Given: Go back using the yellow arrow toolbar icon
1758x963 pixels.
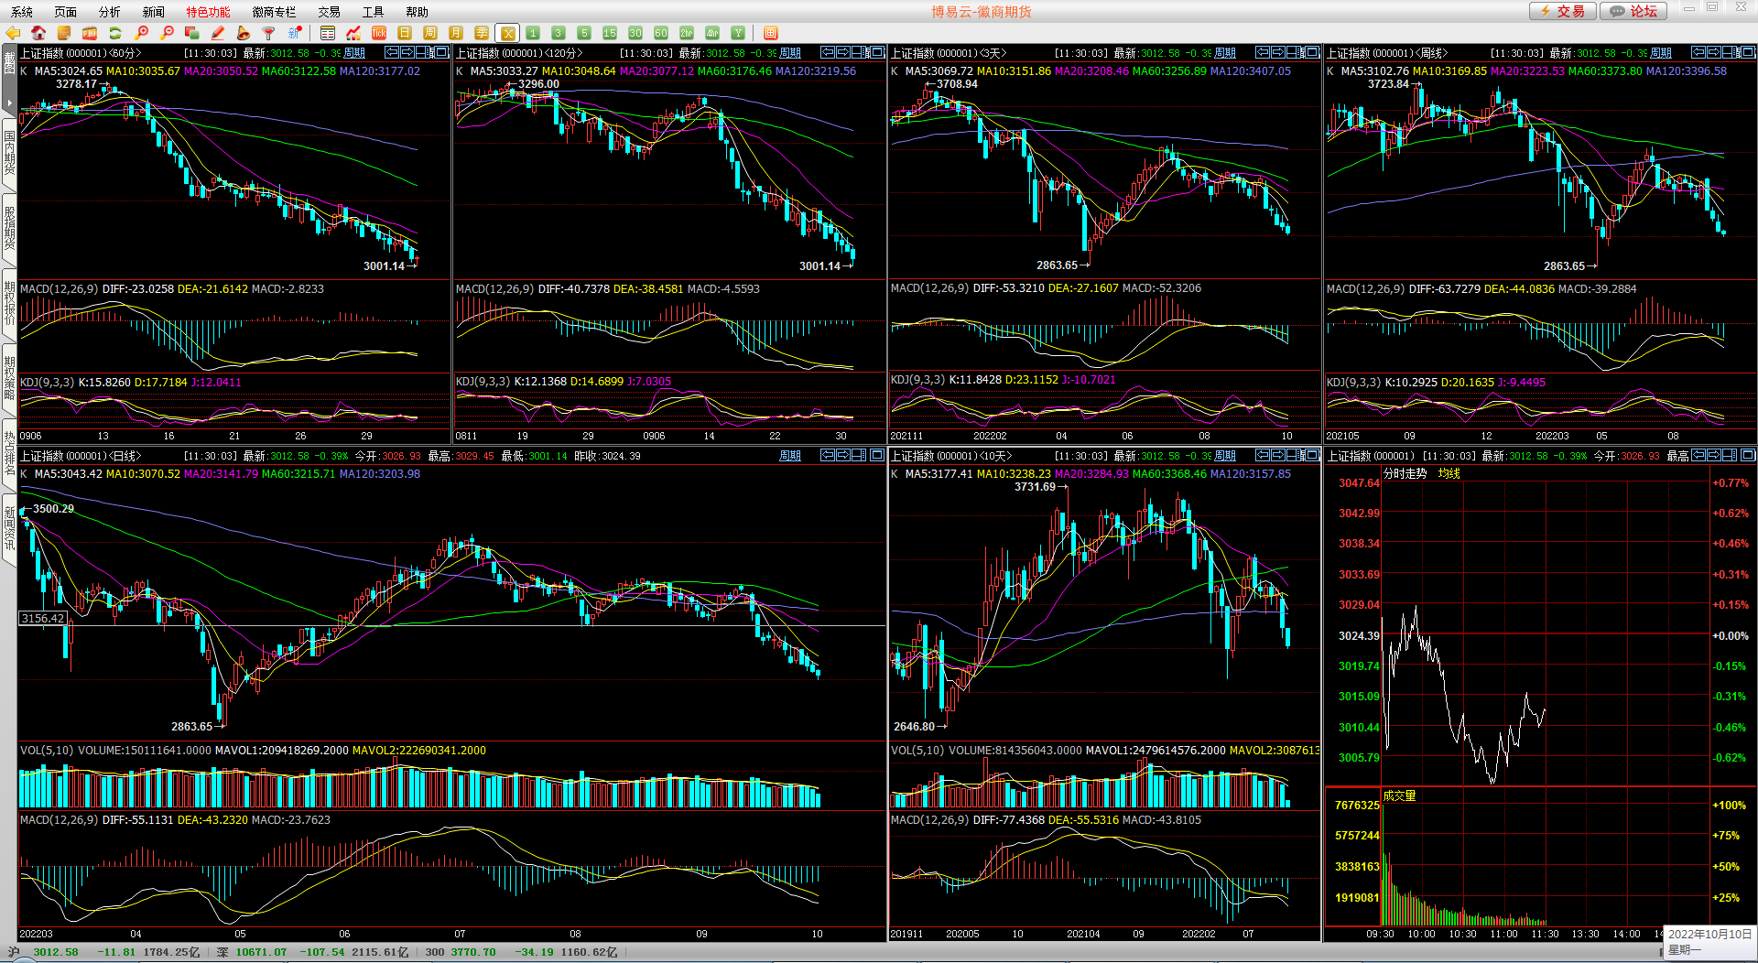Looking at the screenshot, I should 13,33.
